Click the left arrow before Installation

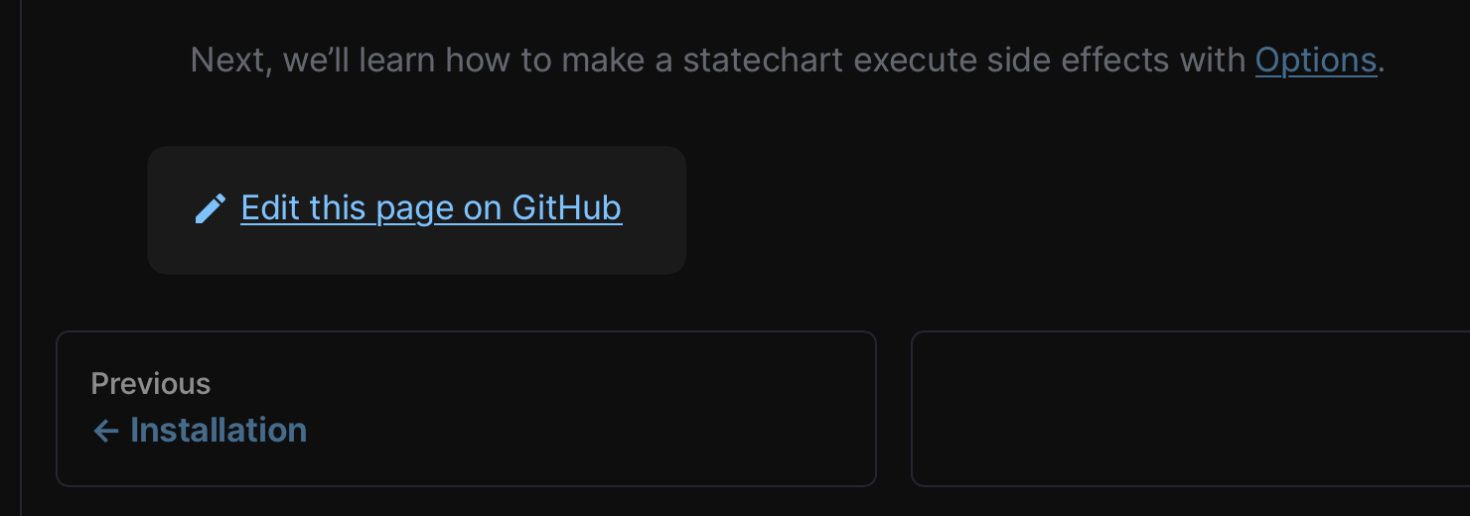point(105,431)
